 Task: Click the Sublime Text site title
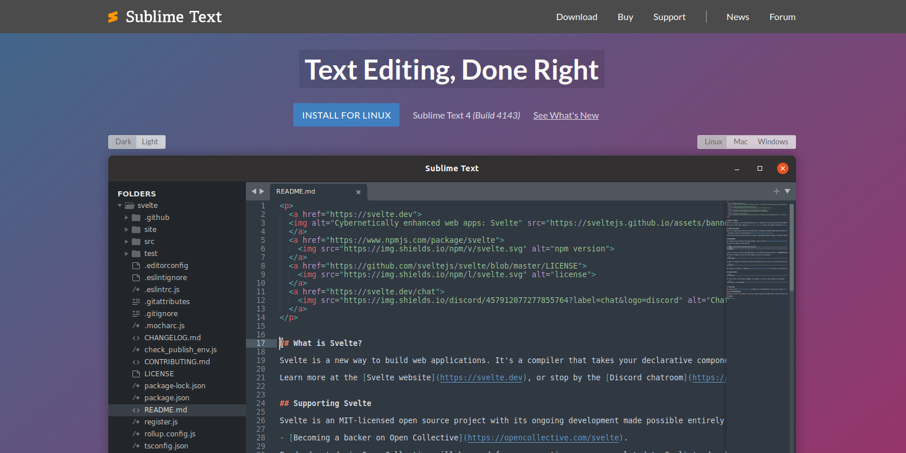pyautogui.click(x=174, y=17)
